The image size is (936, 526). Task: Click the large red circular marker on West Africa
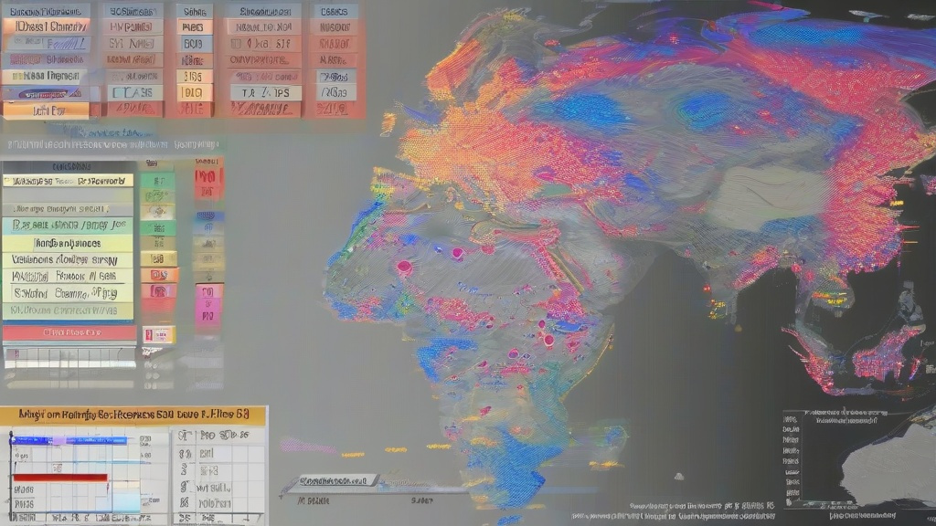[403, 267]
